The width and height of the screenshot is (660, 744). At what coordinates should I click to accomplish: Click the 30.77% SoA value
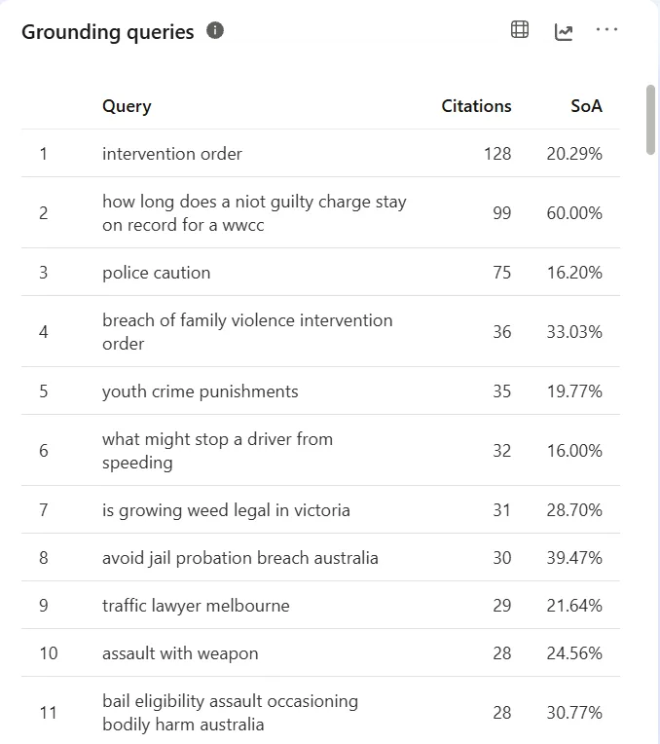tap(574, 713)
